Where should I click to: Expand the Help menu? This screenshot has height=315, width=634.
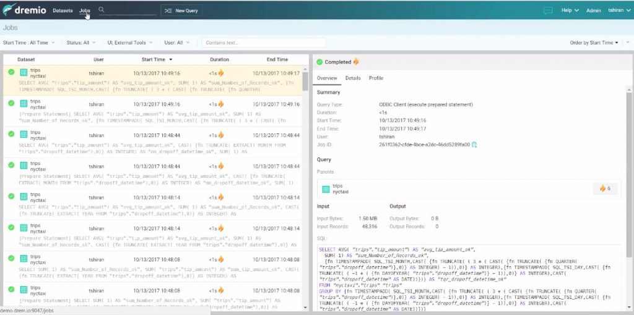pyautogui.click(x=570, y=10)
